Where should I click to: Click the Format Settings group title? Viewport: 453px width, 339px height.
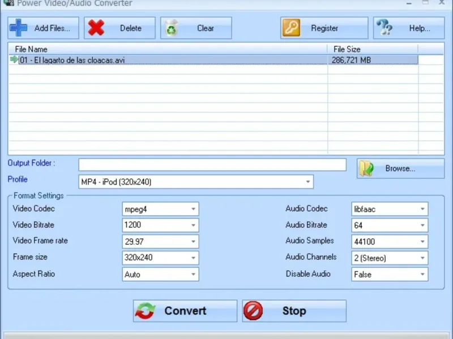point(39,195)
